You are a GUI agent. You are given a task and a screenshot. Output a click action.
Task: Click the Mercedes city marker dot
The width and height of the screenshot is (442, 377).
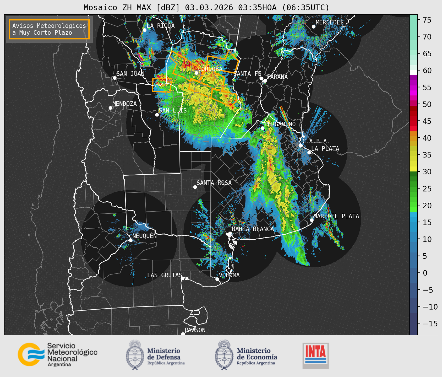point(314,27)
